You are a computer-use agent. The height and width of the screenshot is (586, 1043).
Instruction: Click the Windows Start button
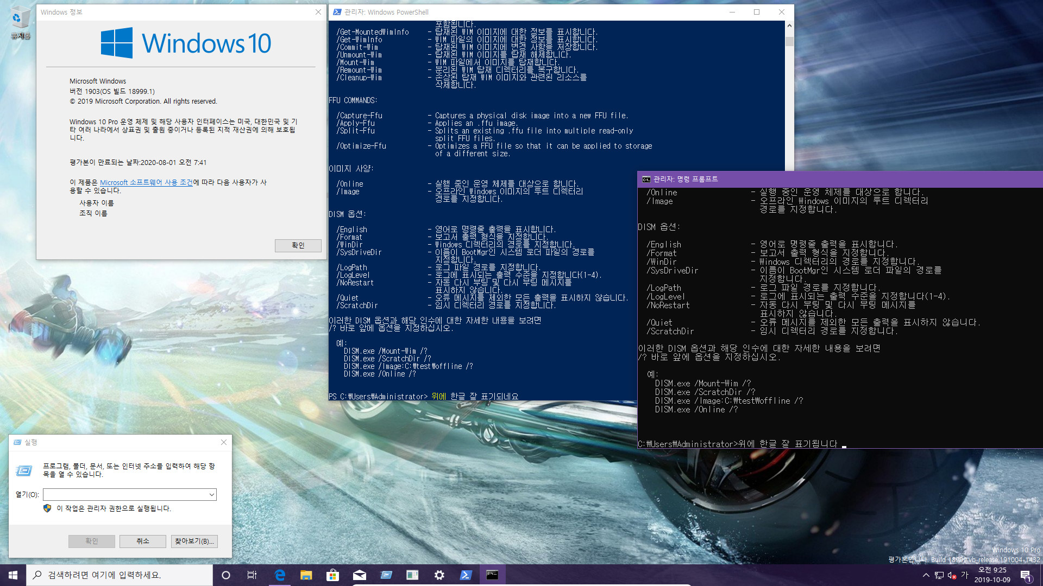pos(13,575)
